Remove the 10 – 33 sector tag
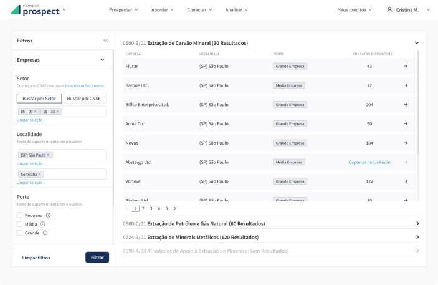The image size is (438, 285). 57,111
